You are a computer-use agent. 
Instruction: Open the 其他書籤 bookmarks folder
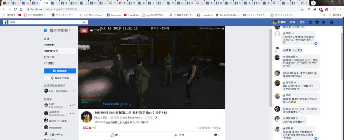tap(335, 15)
